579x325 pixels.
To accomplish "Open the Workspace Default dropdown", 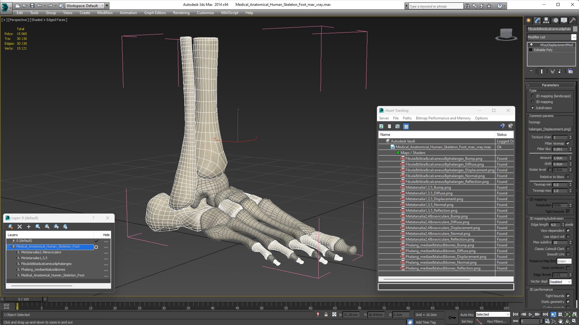I will (85, 5).
